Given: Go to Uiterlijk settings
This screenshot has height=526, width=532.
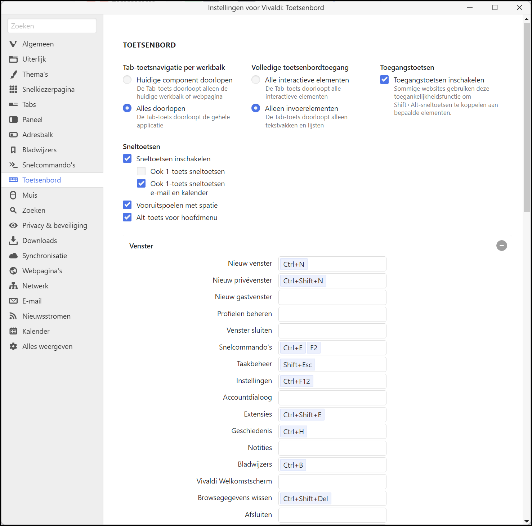Looking at the screenshot, I should coord(52,59).
